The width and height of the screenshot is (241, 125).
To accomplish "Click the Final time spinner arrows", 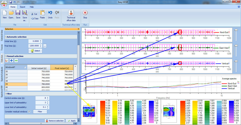I will pos(41,46).
